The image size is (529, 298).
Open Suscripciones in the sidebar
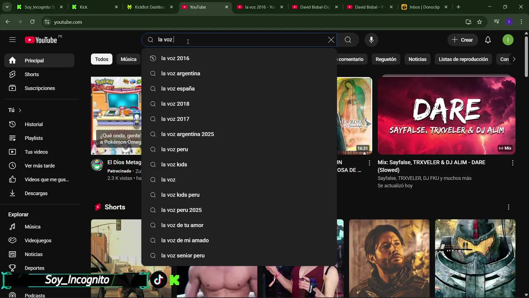(39, 88)
